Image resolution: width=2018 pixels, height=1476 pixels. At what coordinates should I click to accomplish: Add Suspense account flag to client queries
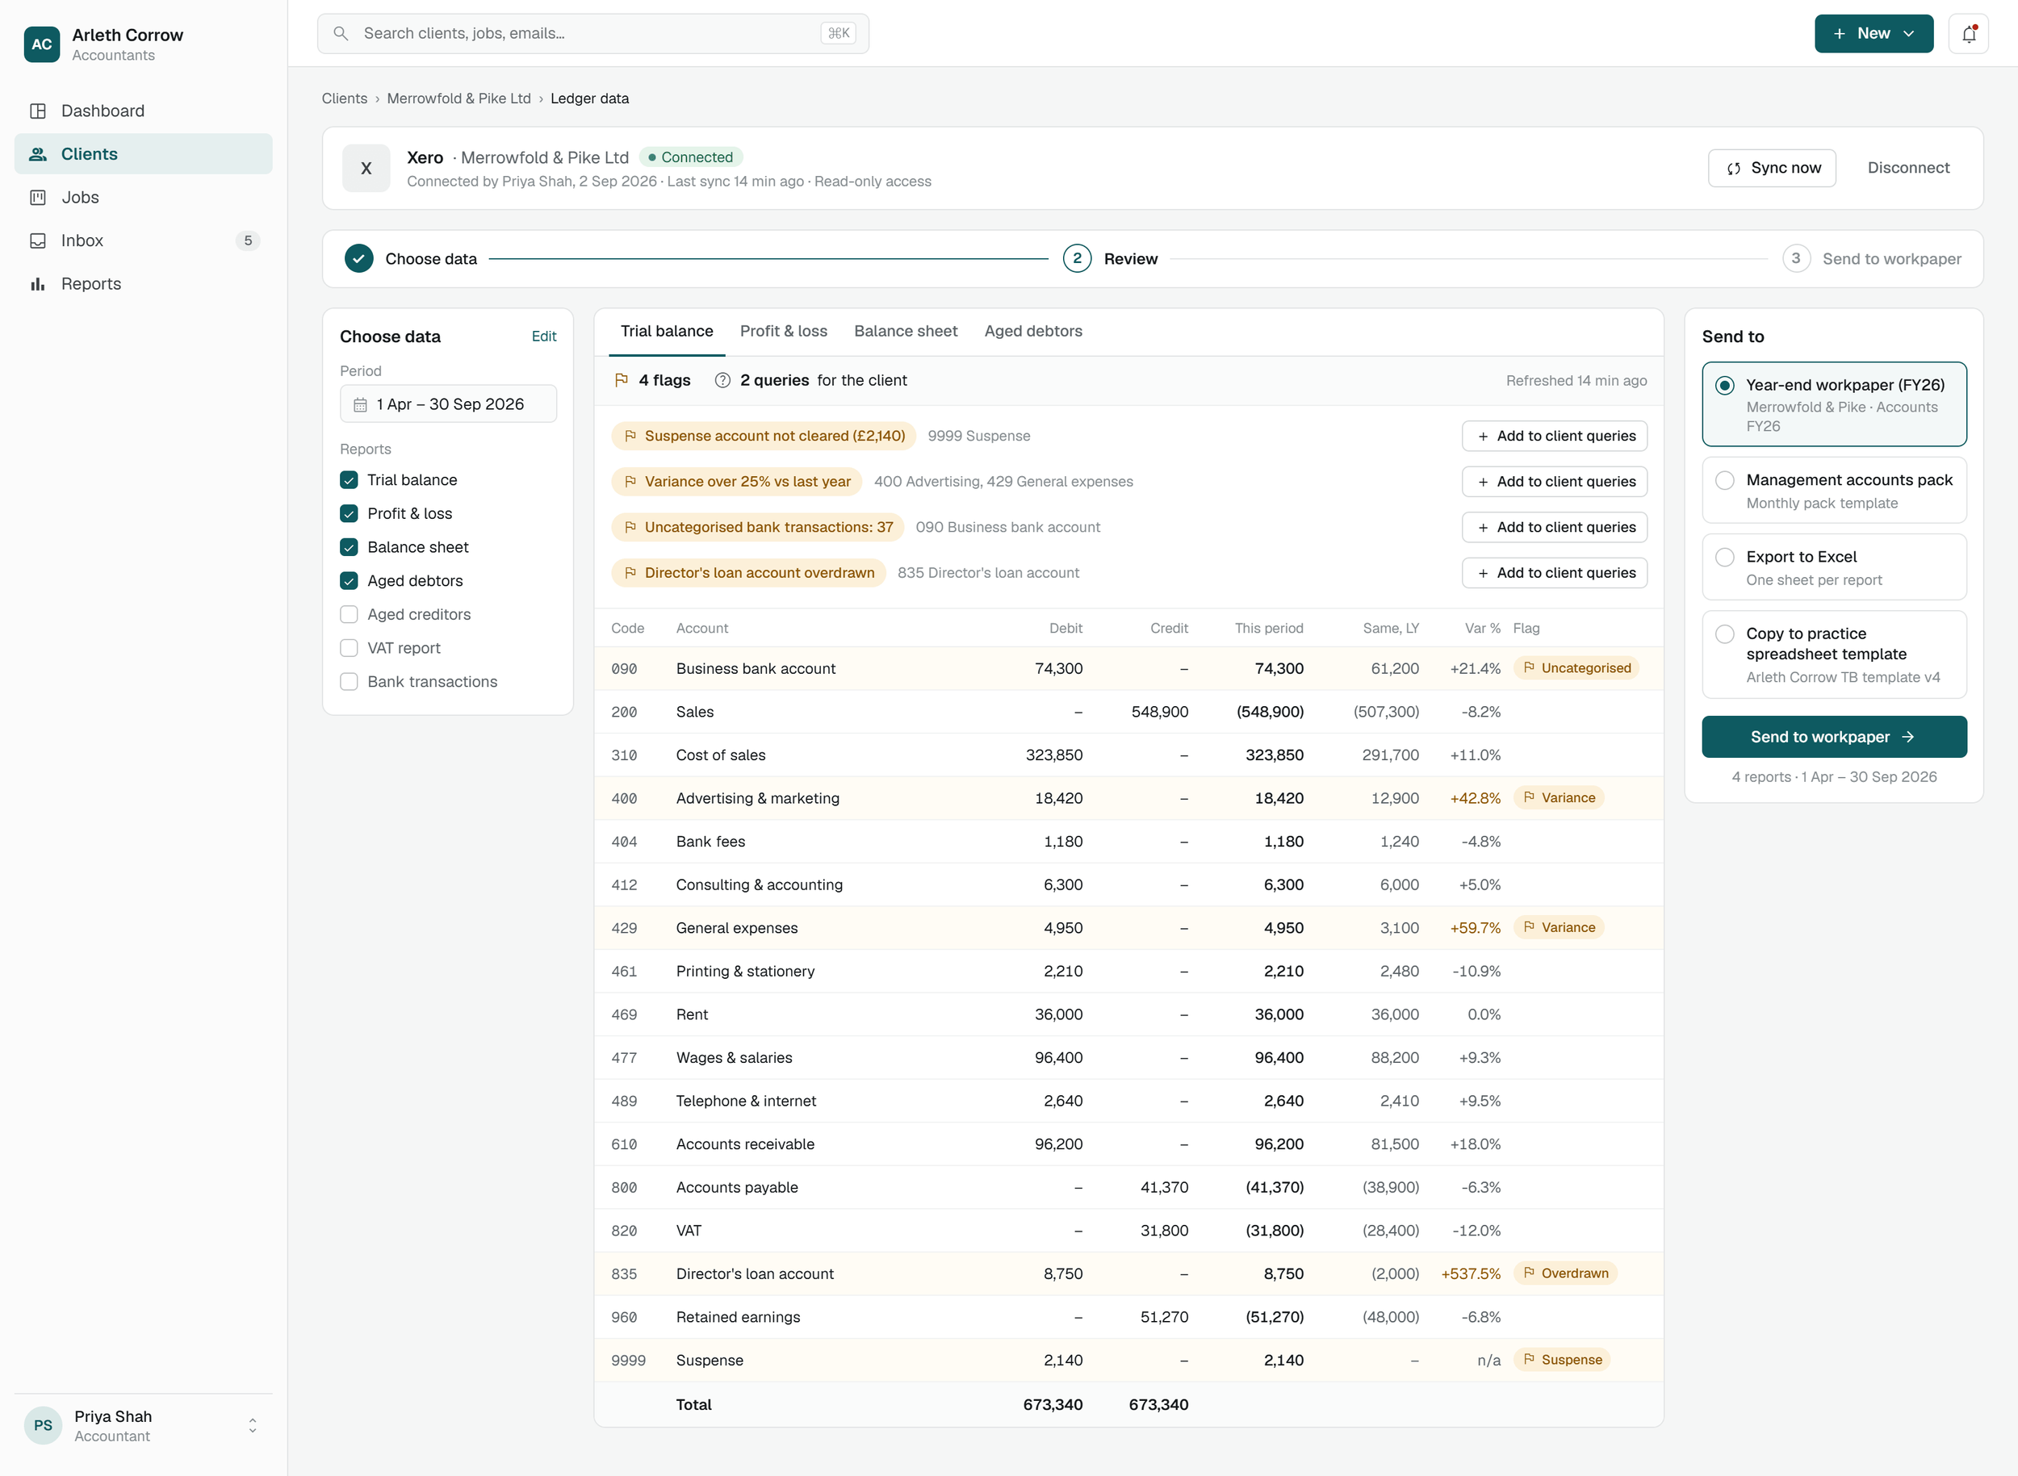pyautogui.click(x=1554, y=436)
